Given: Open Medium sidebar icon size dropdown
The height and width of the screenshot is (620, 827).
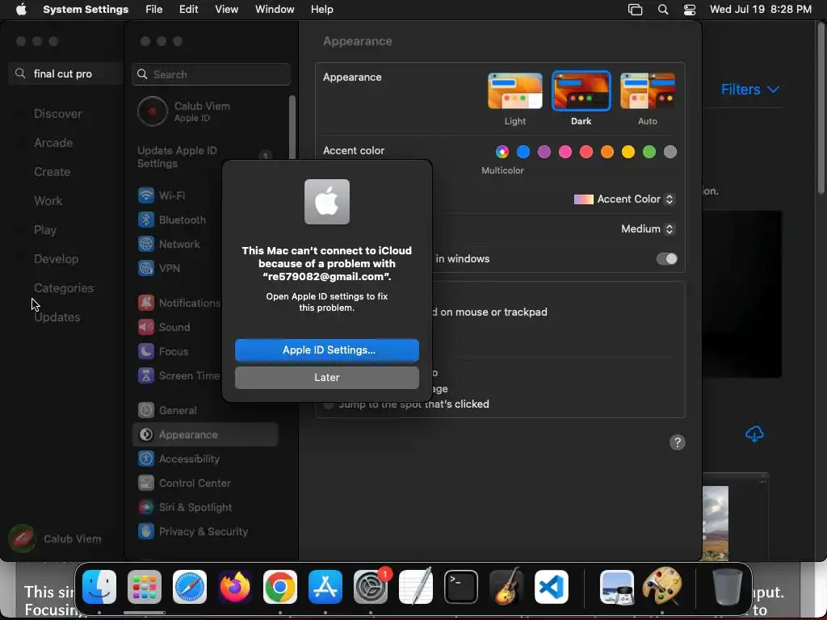Looking at the screenshot, I should pyautogui.click(x=648, y=228).
